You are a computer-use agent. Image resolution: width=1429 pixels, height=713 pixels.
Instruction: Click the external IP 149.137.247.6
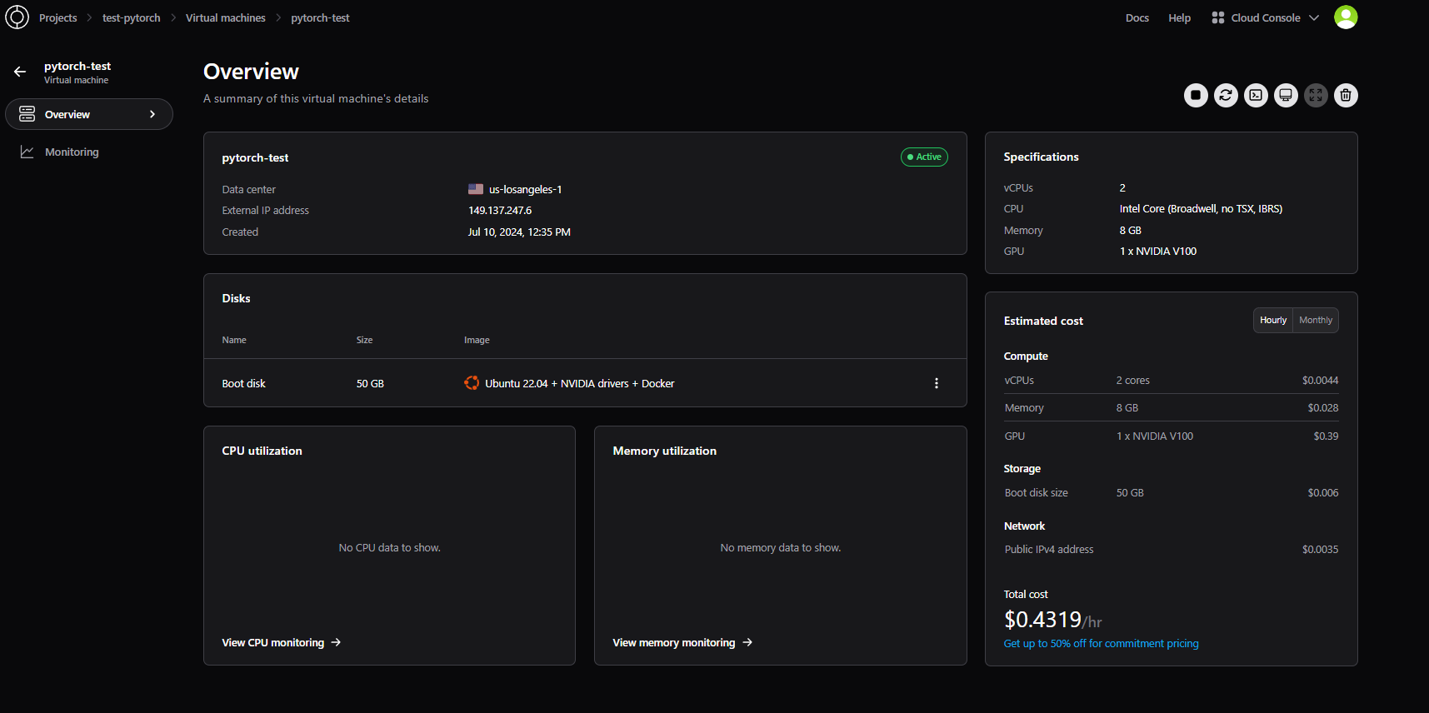pos(500,211)
